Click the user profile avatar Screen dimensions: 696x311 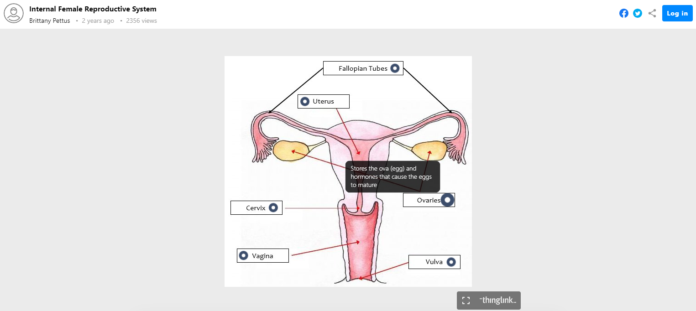click(13, 14)
